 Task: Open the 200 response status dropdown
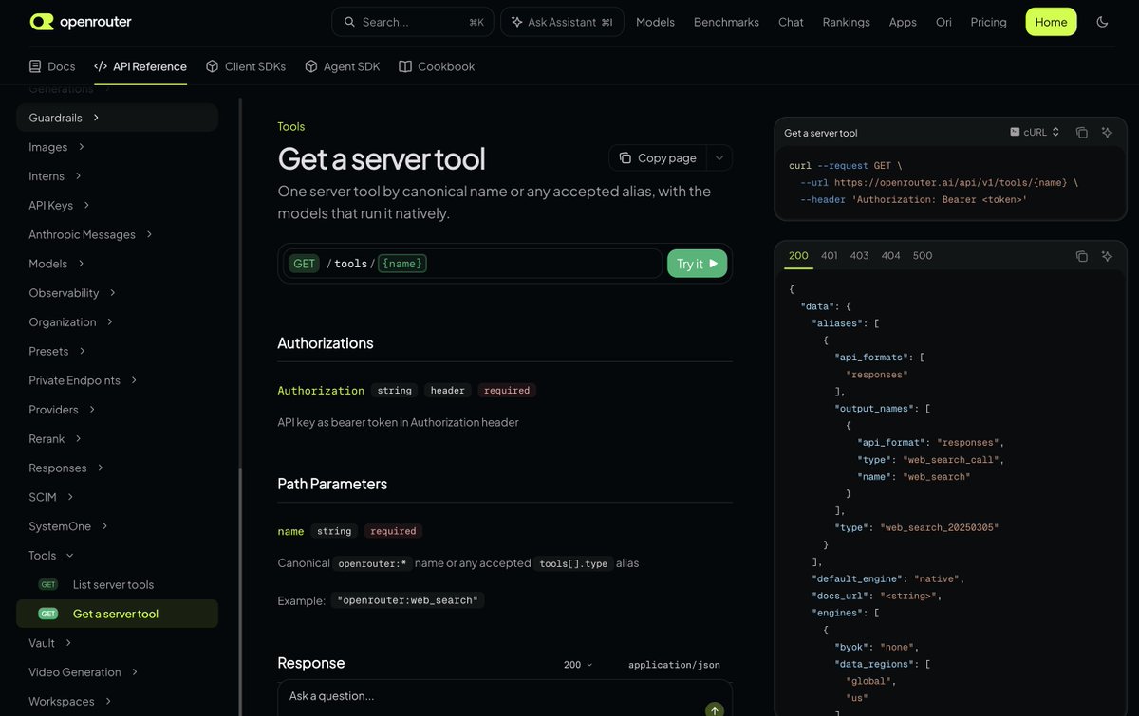point(577,665)
